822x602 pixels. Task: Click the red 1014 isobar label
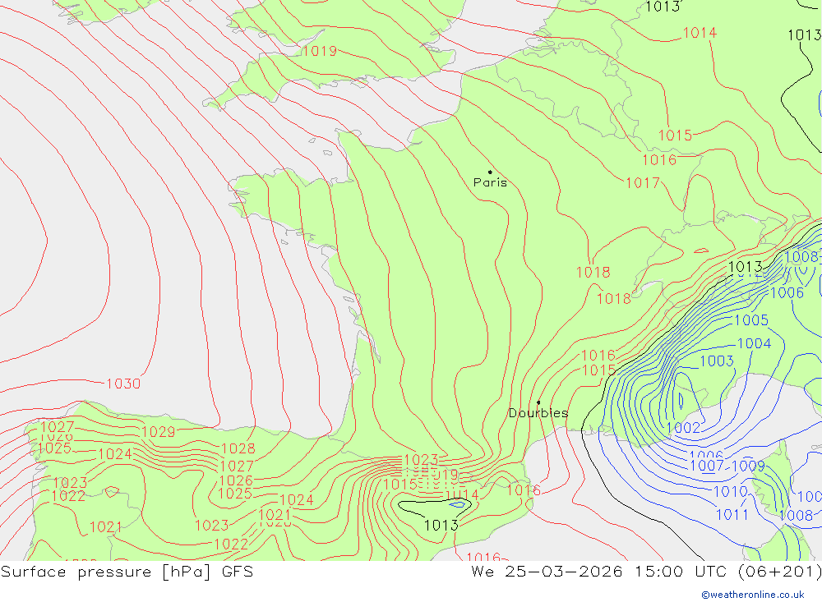pos(700,33)
